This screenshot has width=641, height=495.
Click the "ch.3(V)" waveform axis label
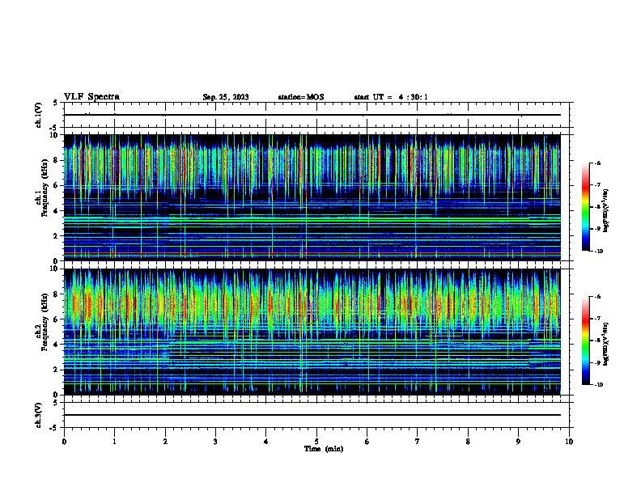[x=39, y=415]
